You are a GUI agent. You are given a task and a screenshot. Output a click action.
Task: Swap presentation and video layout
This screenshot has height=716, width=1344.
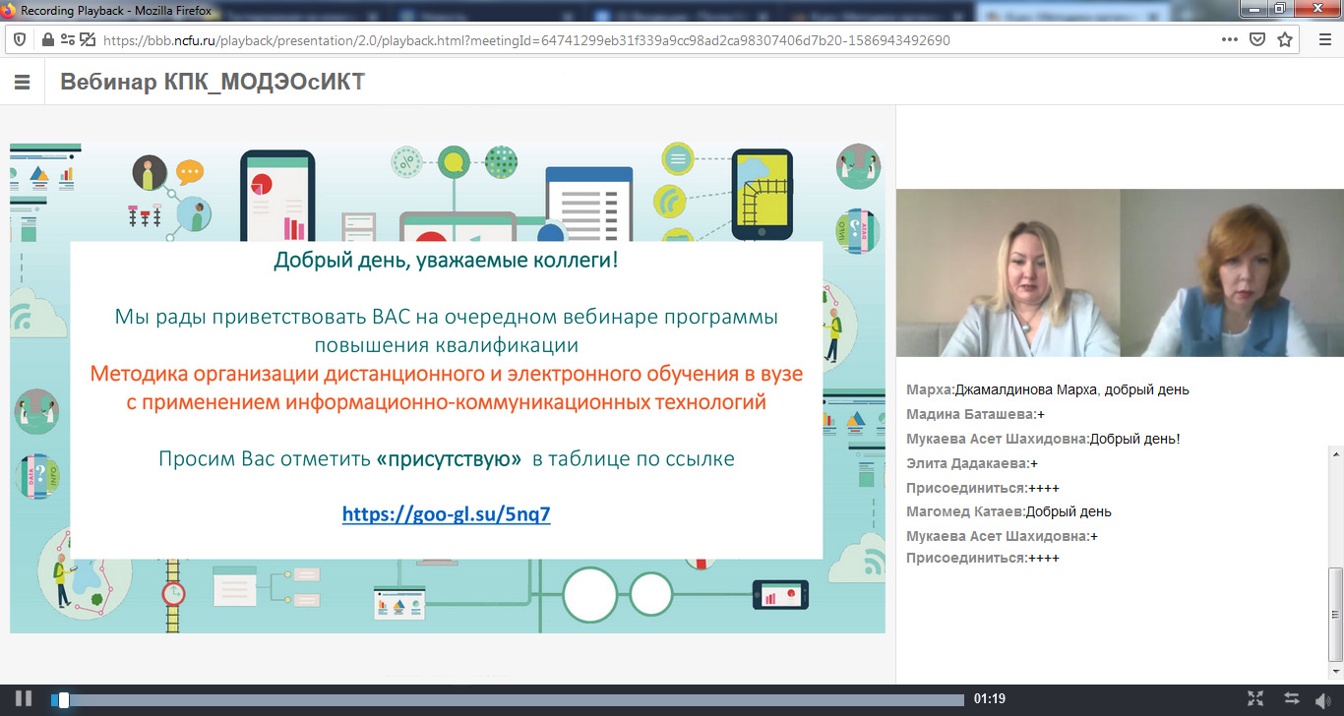click(1292, 699)
